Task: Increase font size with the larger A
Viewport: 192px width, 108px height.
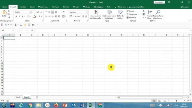Action: tap(38, 12)
